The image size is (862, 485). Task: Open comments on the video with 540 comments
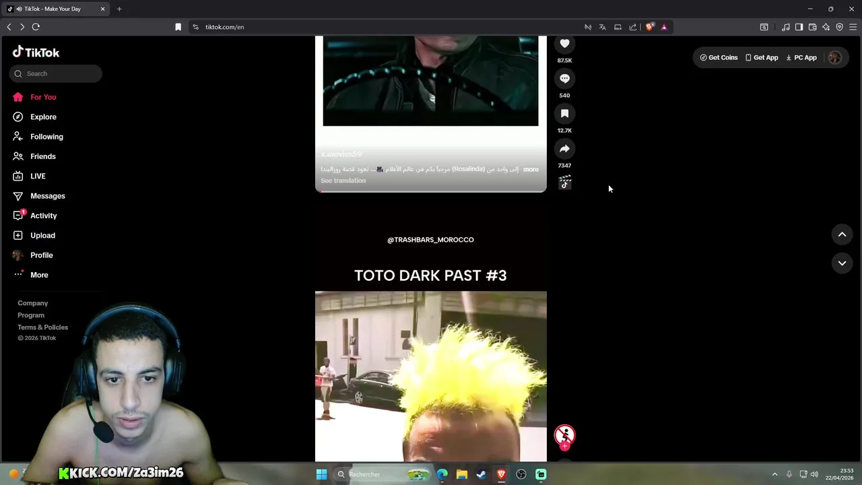click(x=564, y=79)
